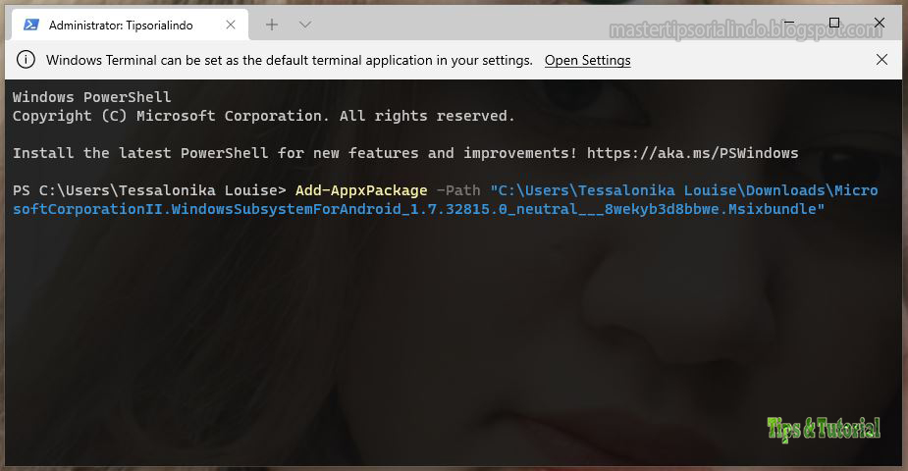This screenshot has width=908, height=471.
Task: Expand the new tab profile dropdown
Action: point(305,25)
